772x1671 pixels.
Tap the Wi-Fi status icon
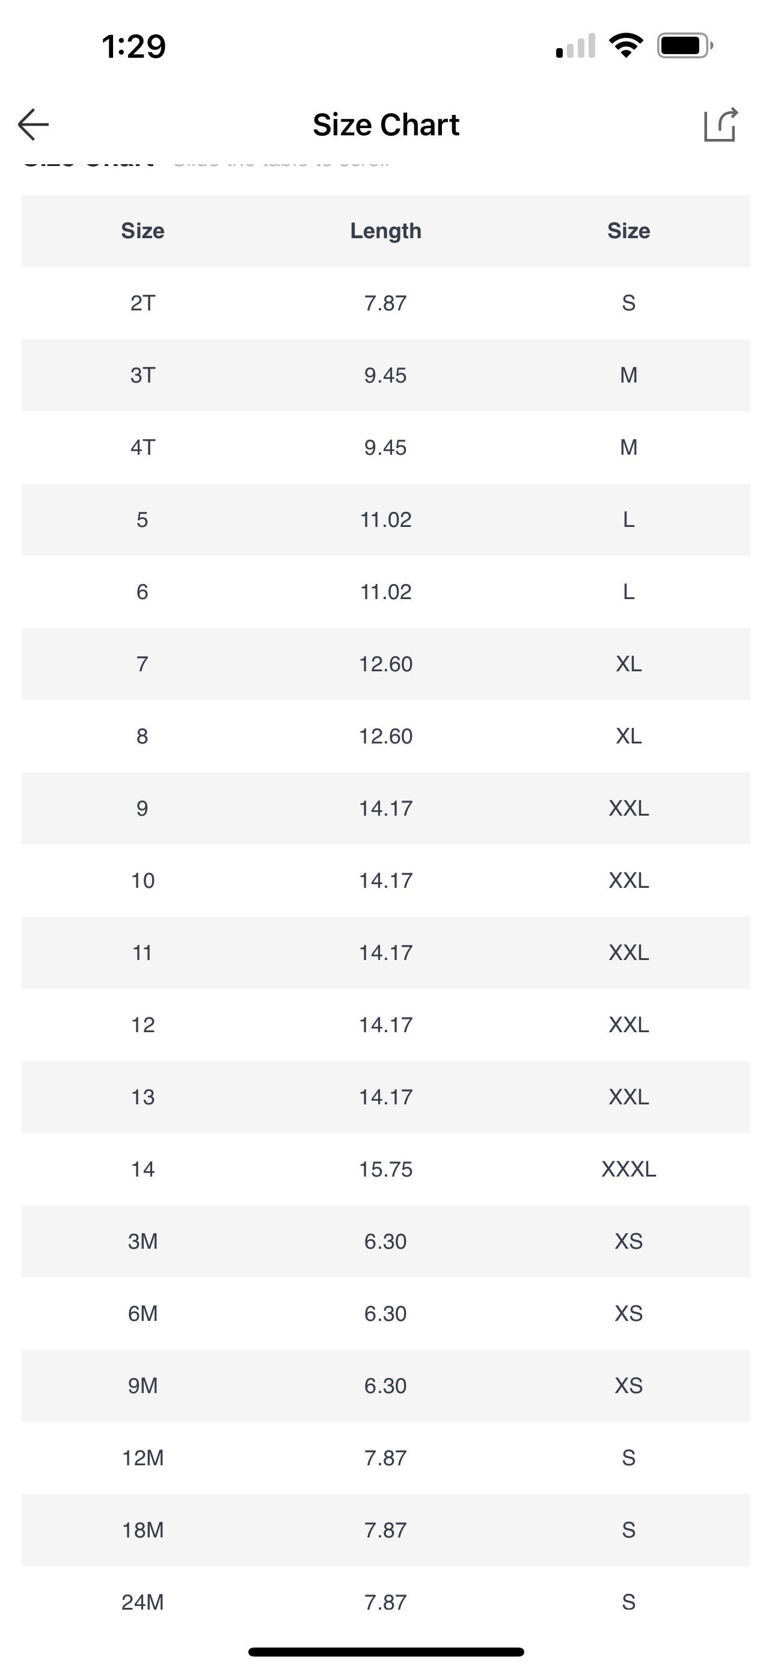625,45
